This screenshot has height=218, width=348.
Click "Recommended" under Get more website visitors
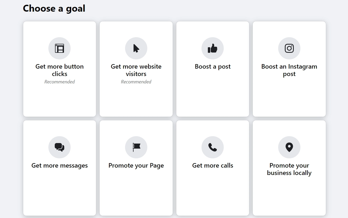pos(136,82)
